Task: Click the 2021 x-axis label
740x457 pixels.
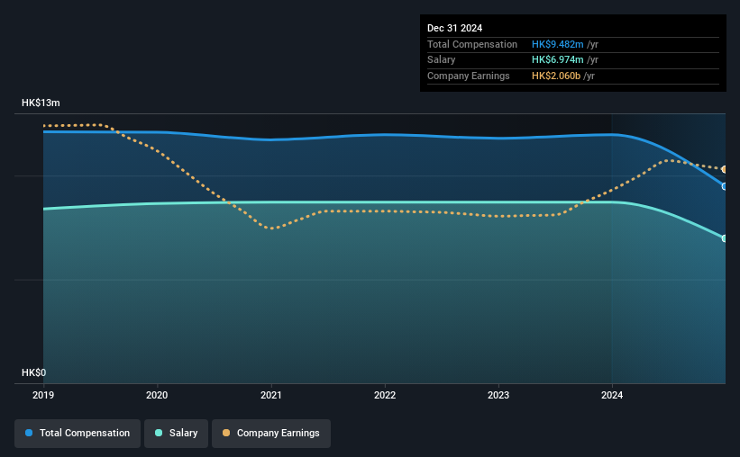Action: tap(271, 395)
